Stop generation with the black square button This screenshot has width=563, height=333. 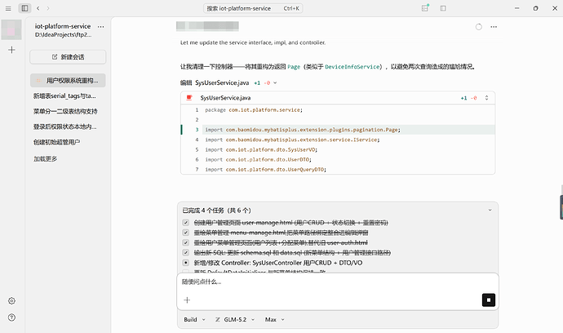pos(488,300)
